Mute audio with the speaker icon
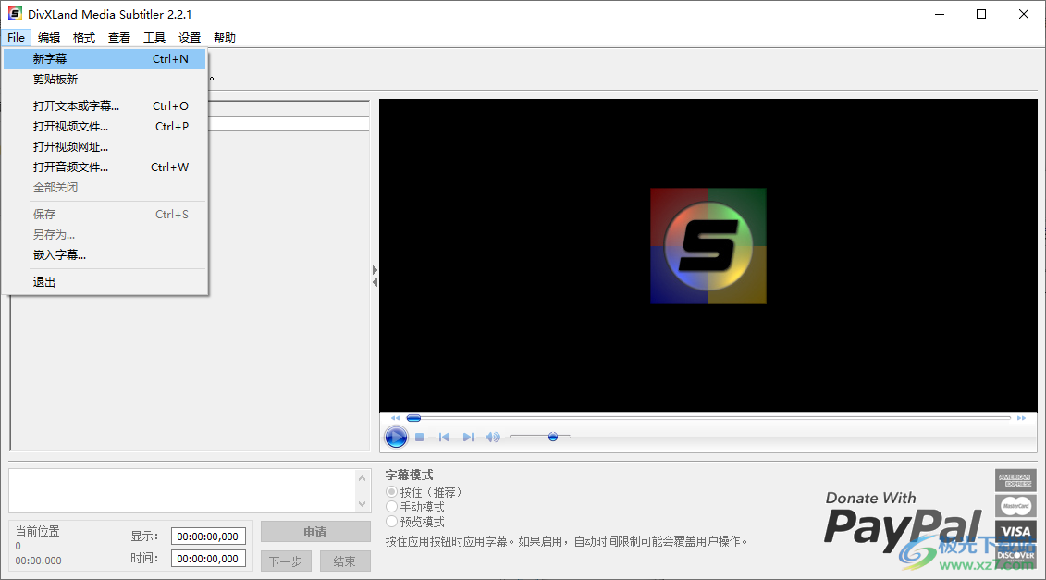This screenshot has height=580, width=1046. [x=493, y=438]
